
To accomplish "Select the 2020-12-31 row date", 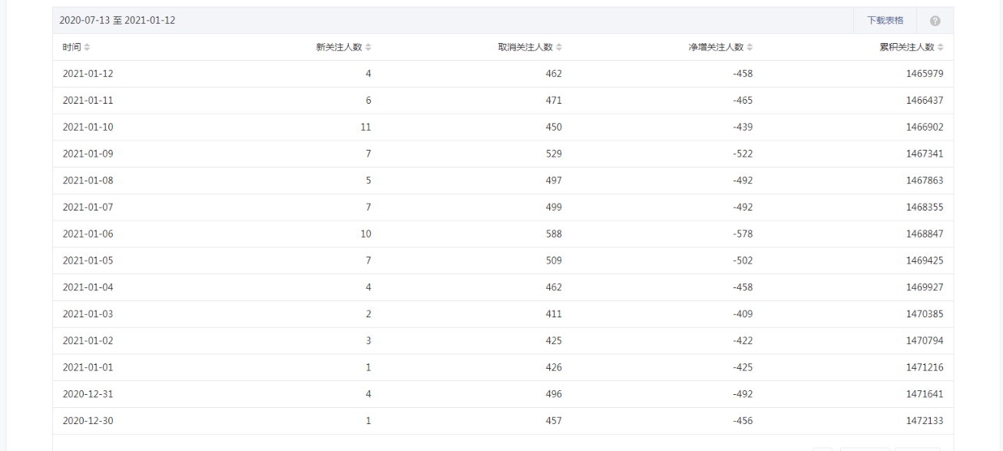I will pyautogui.click(x=88, y=394).
